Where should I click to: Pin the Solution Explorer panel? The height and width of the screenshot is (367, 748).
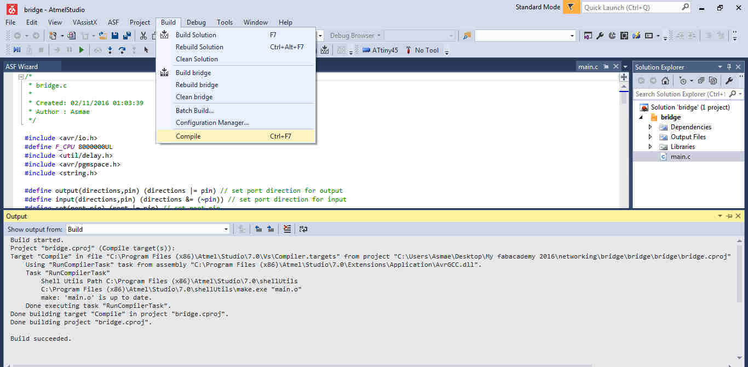729,67
